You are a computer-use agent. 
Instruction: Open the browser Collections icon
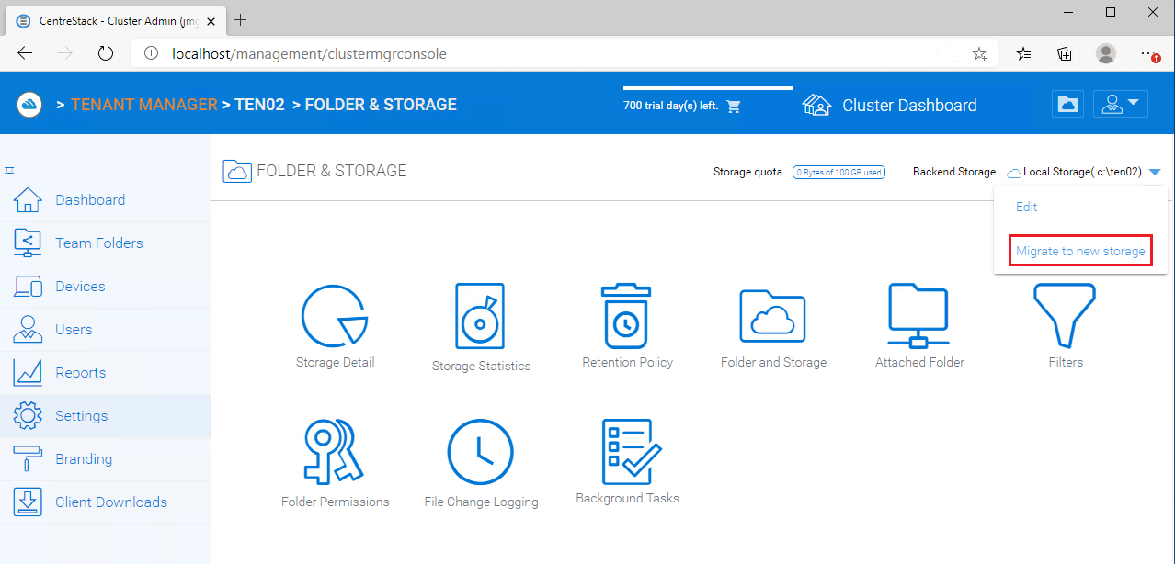pos(1065,53)
